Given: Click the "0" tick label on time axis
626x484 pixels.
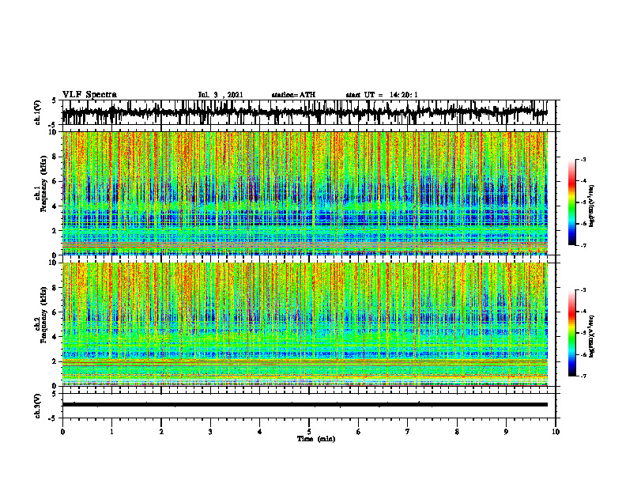Looking at the screenshot, I should point(62,432).
